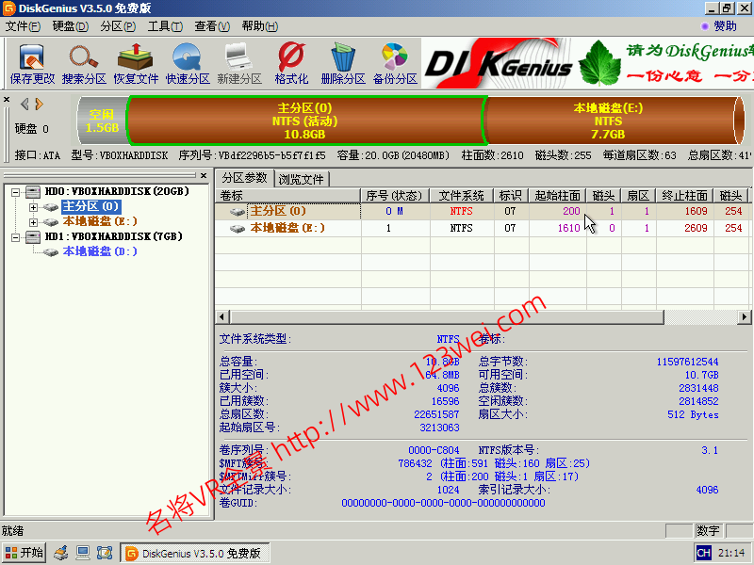Click the next disk arrow icon
The width and height of the screenshot is (754, 565).
click(39, 104)
